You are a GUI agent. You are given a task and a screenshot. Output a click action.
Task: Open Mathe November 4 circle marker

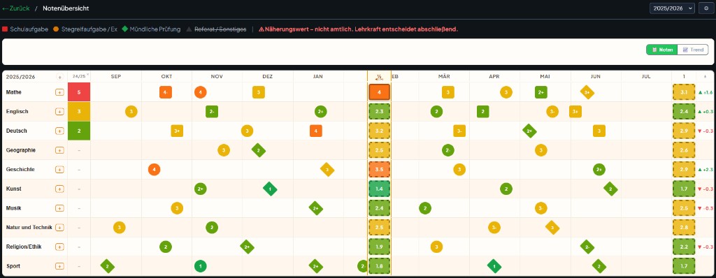[201, 92]
